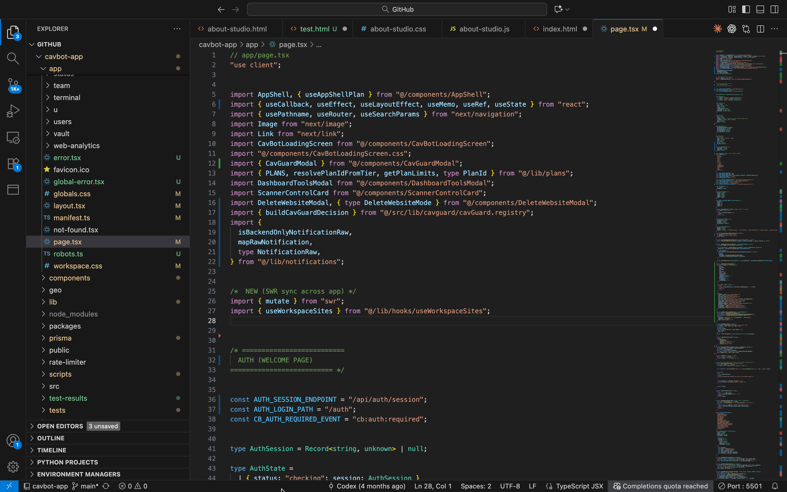Viewport: 787px width, 492px height.
Task: Open the Remote Explorer icon
Action: [13, 137]
